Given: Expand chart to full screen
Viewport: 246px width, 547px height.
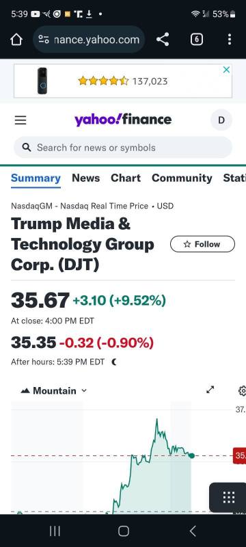Looking at the screenshot, I should (210, 390).
